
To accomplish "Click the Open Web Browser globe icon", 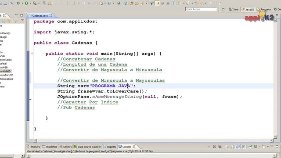I will [x=119, y=3].
